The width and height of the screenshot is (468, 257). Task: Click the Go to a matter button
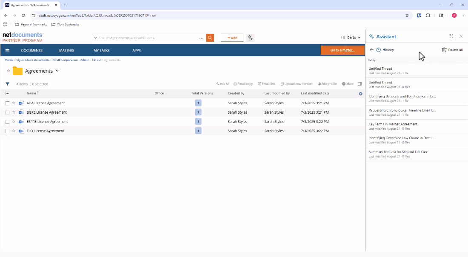(342, 50)
